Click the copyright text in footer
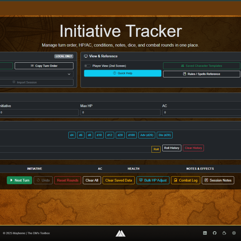 click(26, 233)
